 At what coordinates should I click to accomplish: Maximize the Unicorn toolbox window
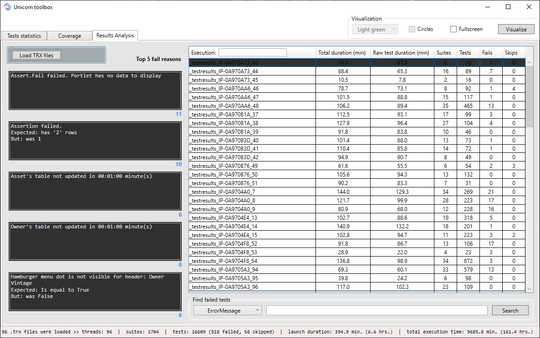[x=508, y=7]
